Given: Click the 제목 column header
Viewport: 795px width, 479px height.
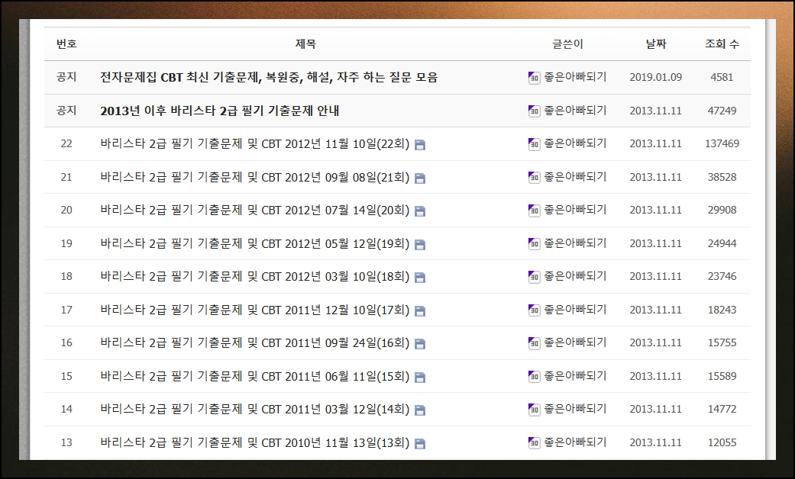Looking at the screenshot, I should [305, 44].
